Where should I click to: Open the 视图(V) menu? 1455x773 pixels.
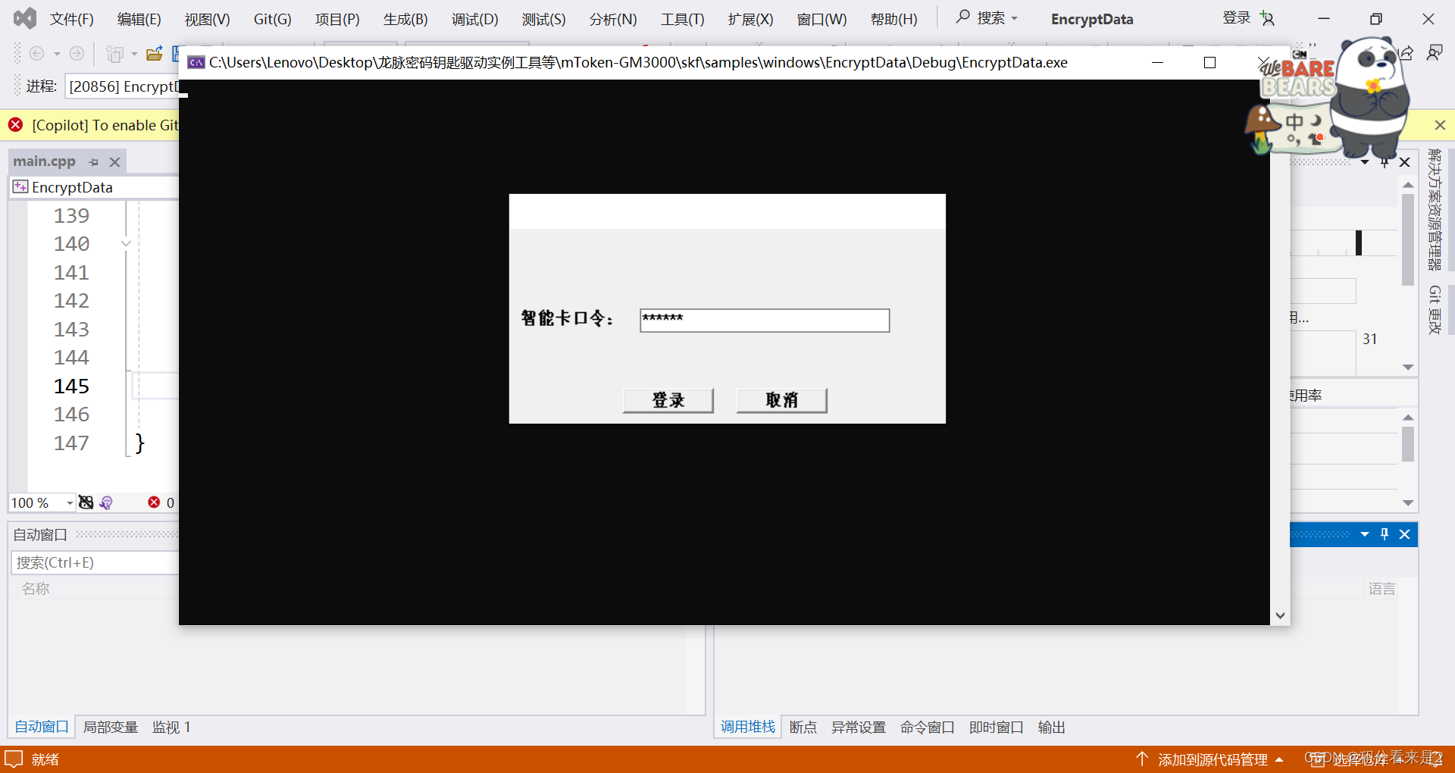coord(208,19)
